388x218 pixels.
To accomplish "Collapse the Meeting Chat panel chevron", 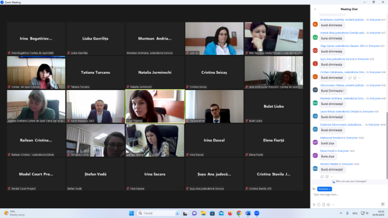I will click(x=315, y=9).
